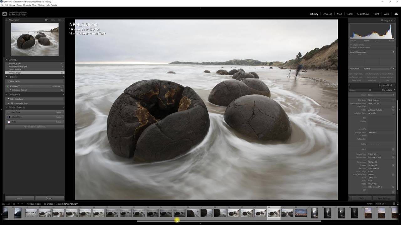Screen dimensions: 401x225
Task: Open the Keyword Set Custom dropdown
Action: 378,69
